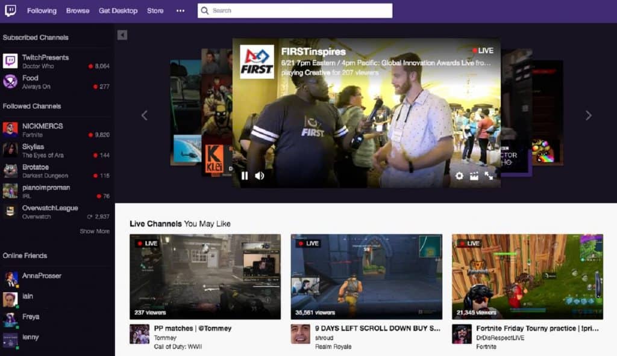Collapse the left sidebar
Image resolution: width=617 pixels, height=356 pixels.
coord(122,35)
